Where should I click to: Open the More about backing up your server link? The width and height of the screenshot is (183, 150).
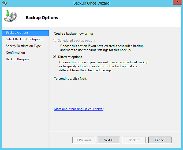point(79,109)
